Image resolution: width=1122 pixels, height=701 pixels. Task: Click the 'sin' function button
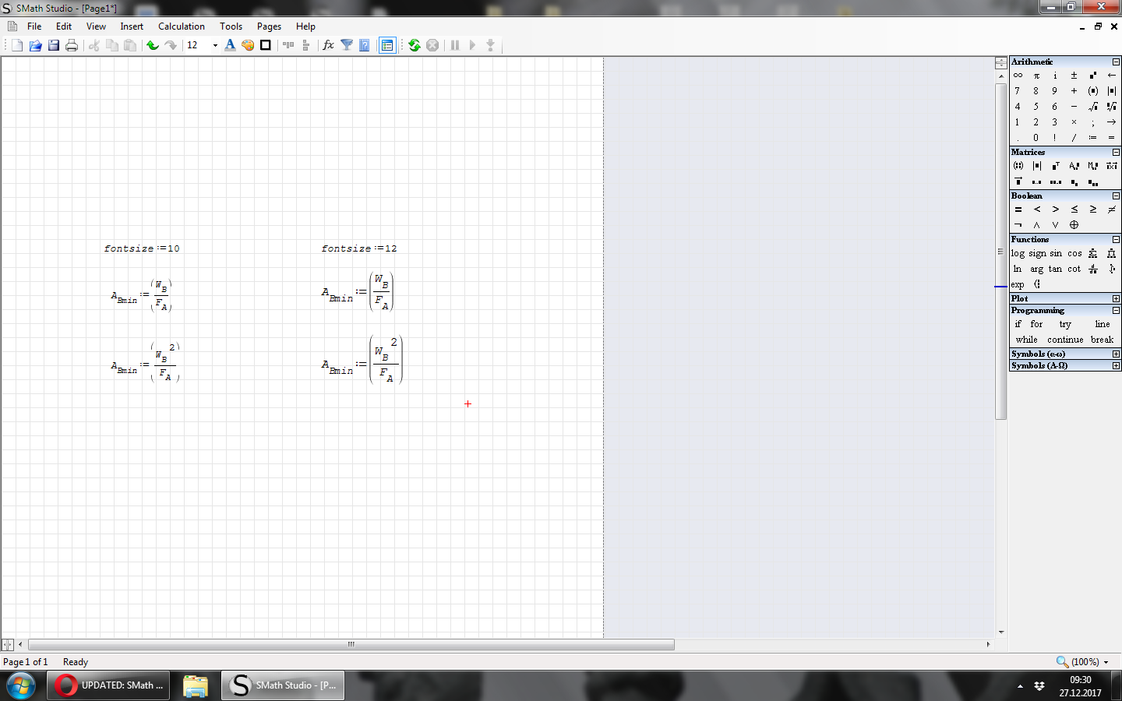1056,253
